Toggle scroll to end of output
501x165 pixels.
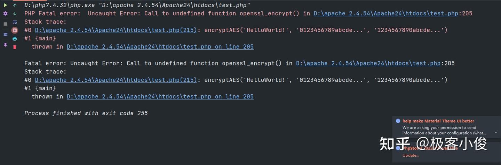pyautogui.click(x=15, y=30)
